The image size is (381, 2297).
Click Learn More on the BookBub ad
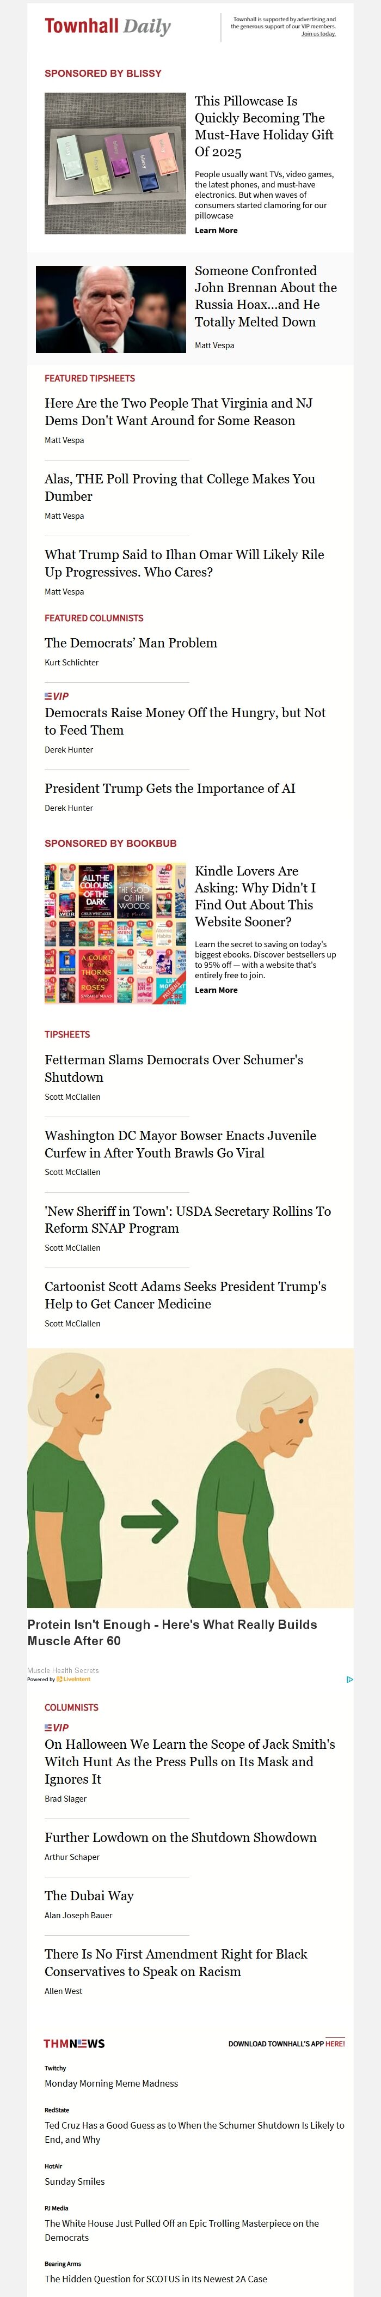(216, 990)
